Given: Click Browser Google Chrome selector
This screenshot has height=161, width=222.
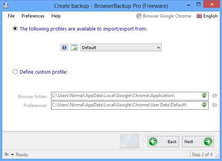Looking at the screenshot, I should (x=164, y=16).
